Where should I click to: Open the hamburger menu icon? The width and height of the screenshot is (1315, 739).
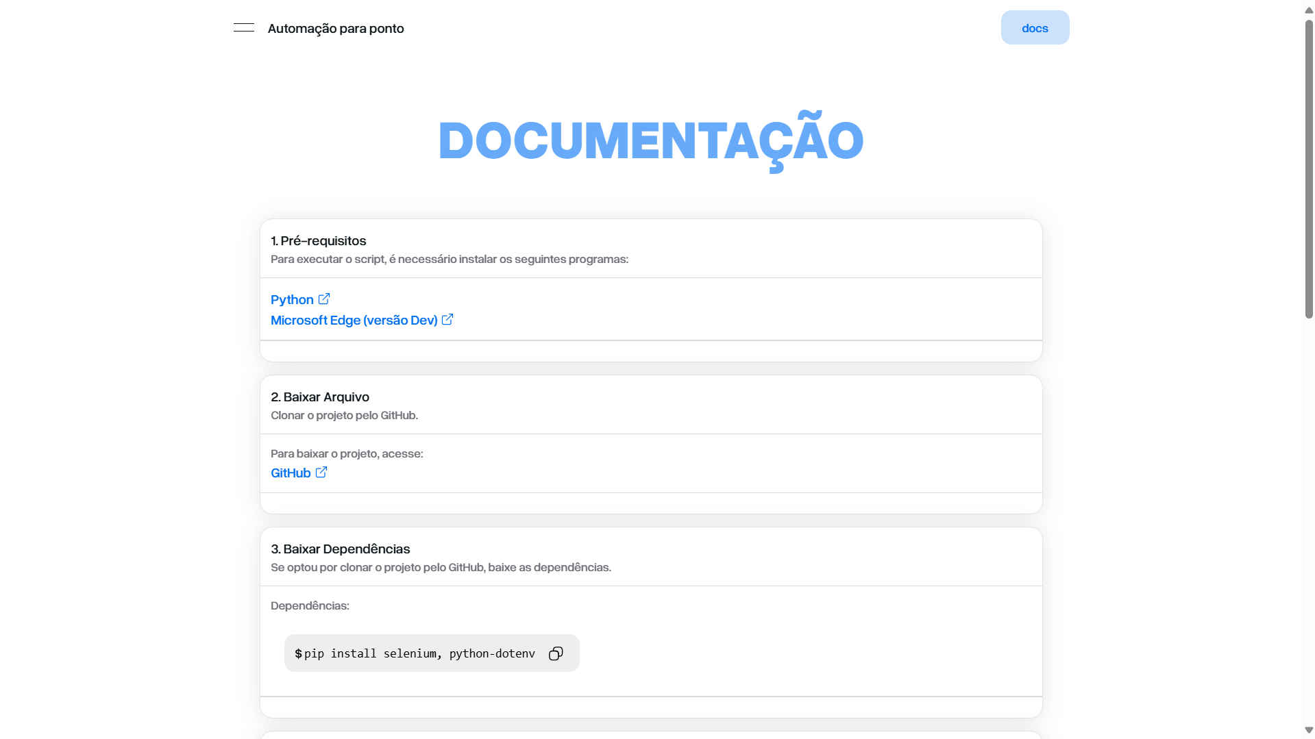coord(243,28)
